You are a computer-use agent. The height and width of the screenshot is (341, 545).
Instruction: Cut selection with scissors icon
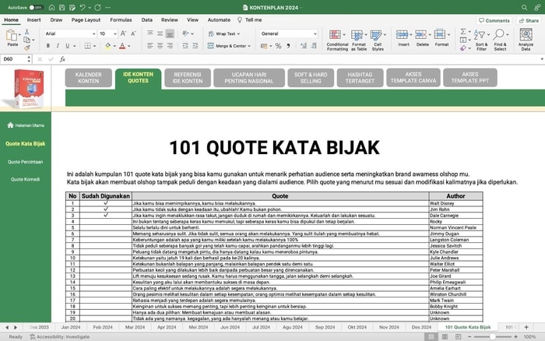[26, 32]
